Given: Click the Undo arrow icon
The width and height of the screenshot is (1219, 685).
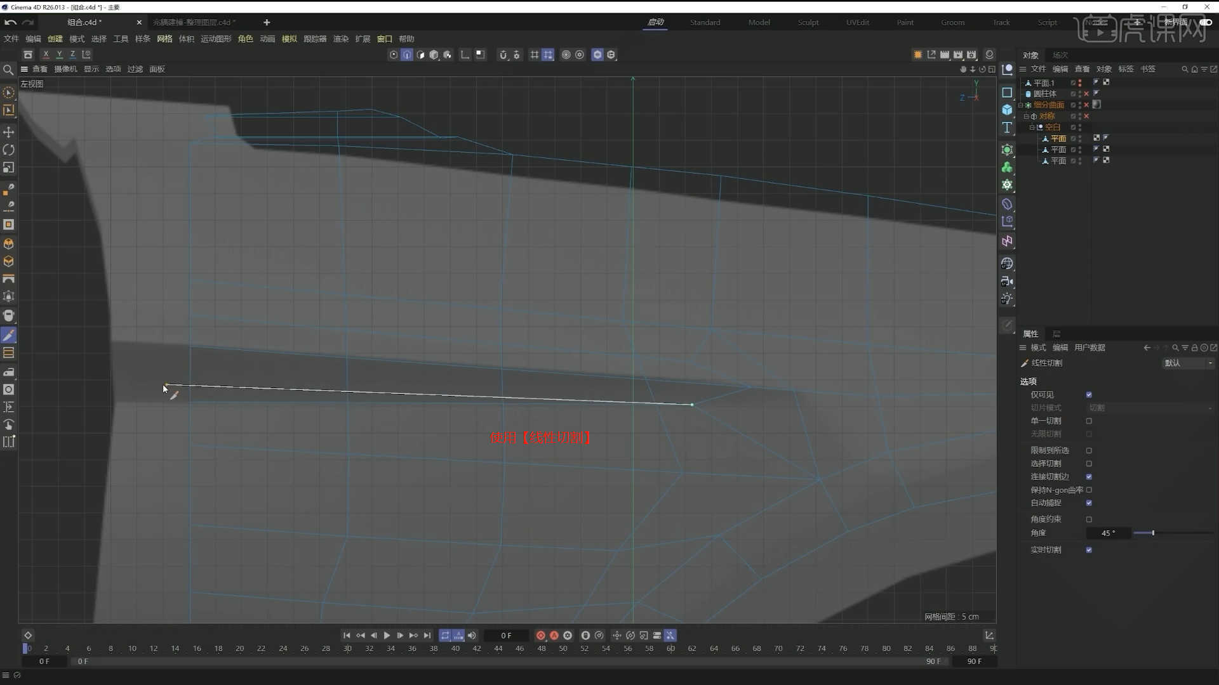Looking at the screenshot, I should coord(10,22).
